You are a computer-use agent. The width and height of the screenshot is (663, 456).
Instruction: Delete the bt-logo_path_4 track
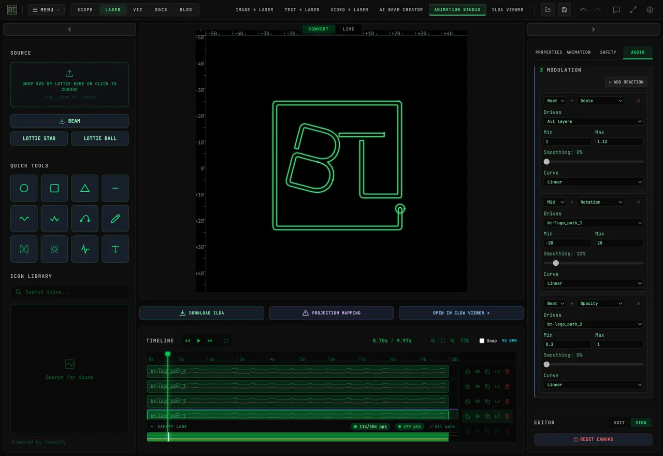pos(507,372)
